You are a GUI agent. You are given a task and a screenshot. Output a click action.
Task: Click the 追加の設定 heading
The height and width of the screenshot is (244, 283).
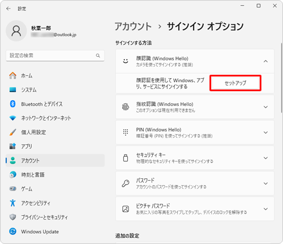click(x=127, y=236)
